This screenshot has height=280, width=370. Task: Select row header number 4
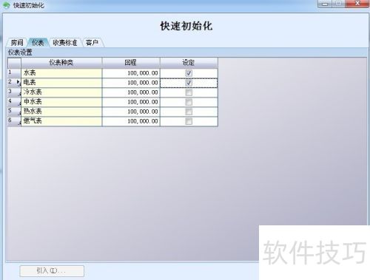pyautogui.click(x=14, y=102)
